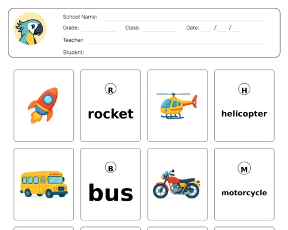Image resolution: width=288 pixels, height=230 pixels.
Task: Click the School Name label
Action: (x=80, y=17)
